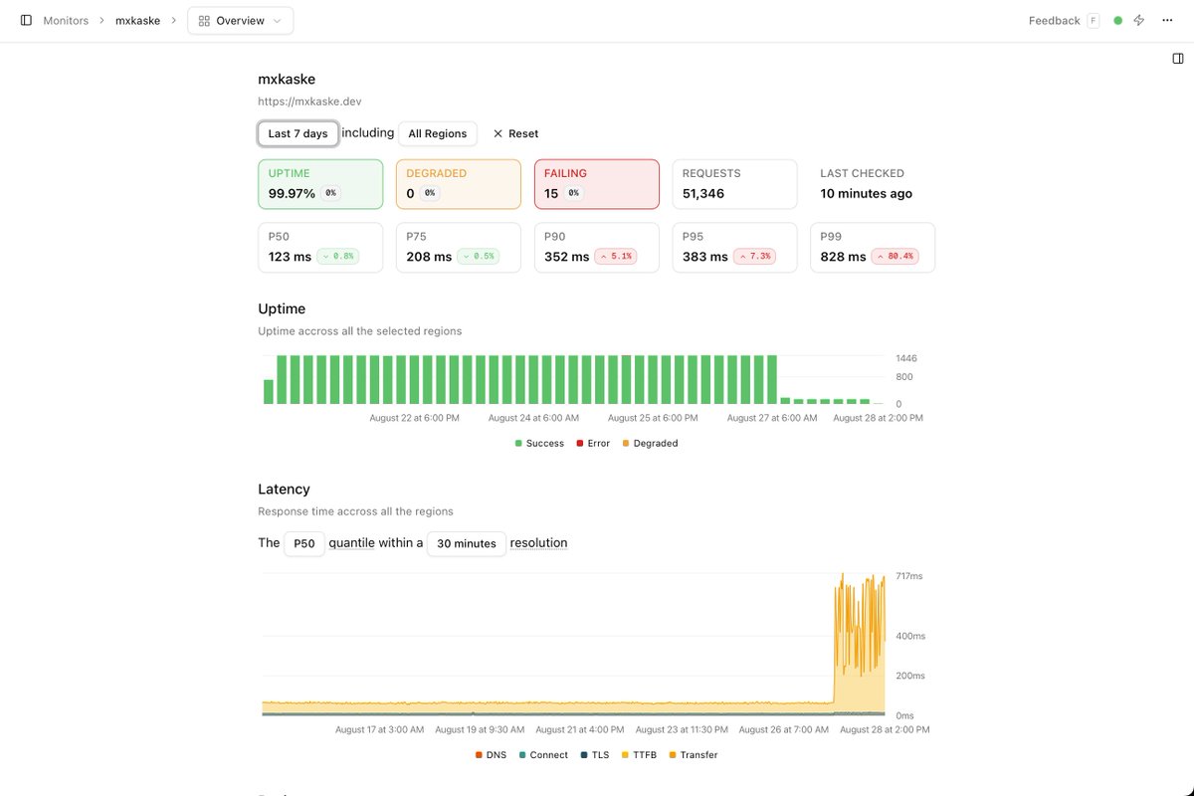The image size is (1194, 796).
Task: Click the 0.5% decrease badge on P75
Action: pyautogui.click(x=478, y=257)
